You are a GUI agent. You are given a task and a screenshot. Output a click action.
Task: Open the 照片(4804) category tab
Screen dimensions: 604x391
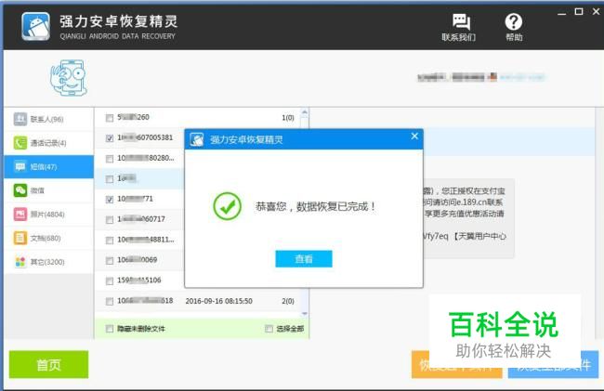point(49,215)
